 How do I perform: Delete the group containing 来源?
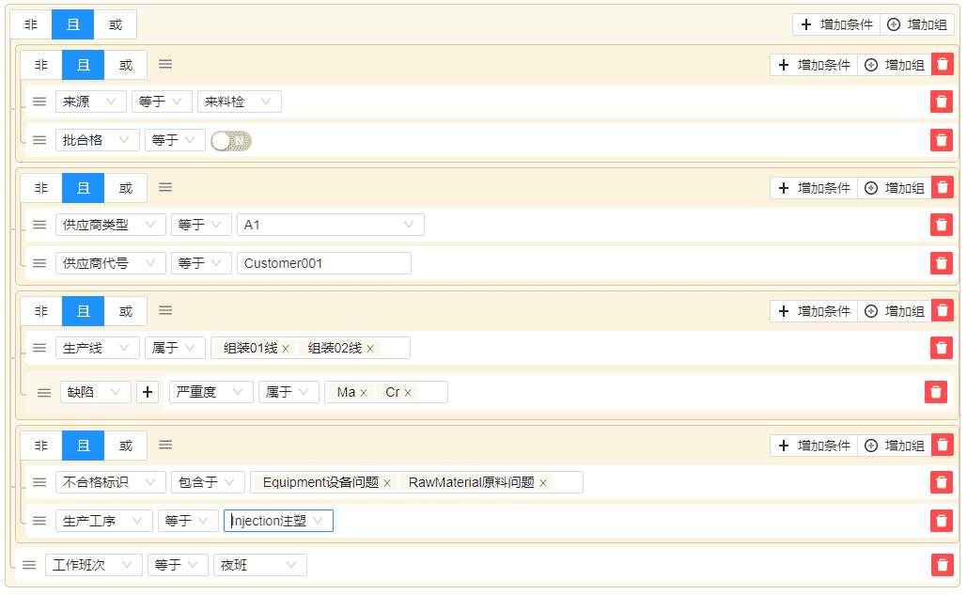(x=943, y=64)
